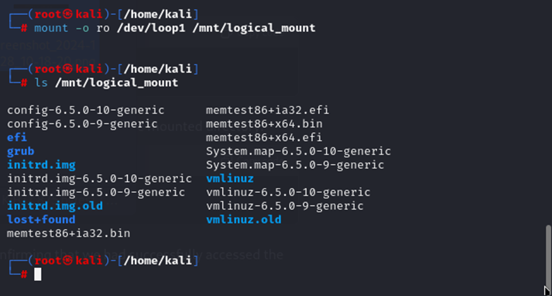
Task: Click the memtest86+ia32.bin file name
Action: pos(69,233)
